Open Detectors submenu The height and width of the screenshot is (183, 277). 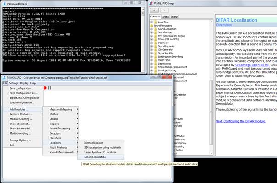point(61,133)
